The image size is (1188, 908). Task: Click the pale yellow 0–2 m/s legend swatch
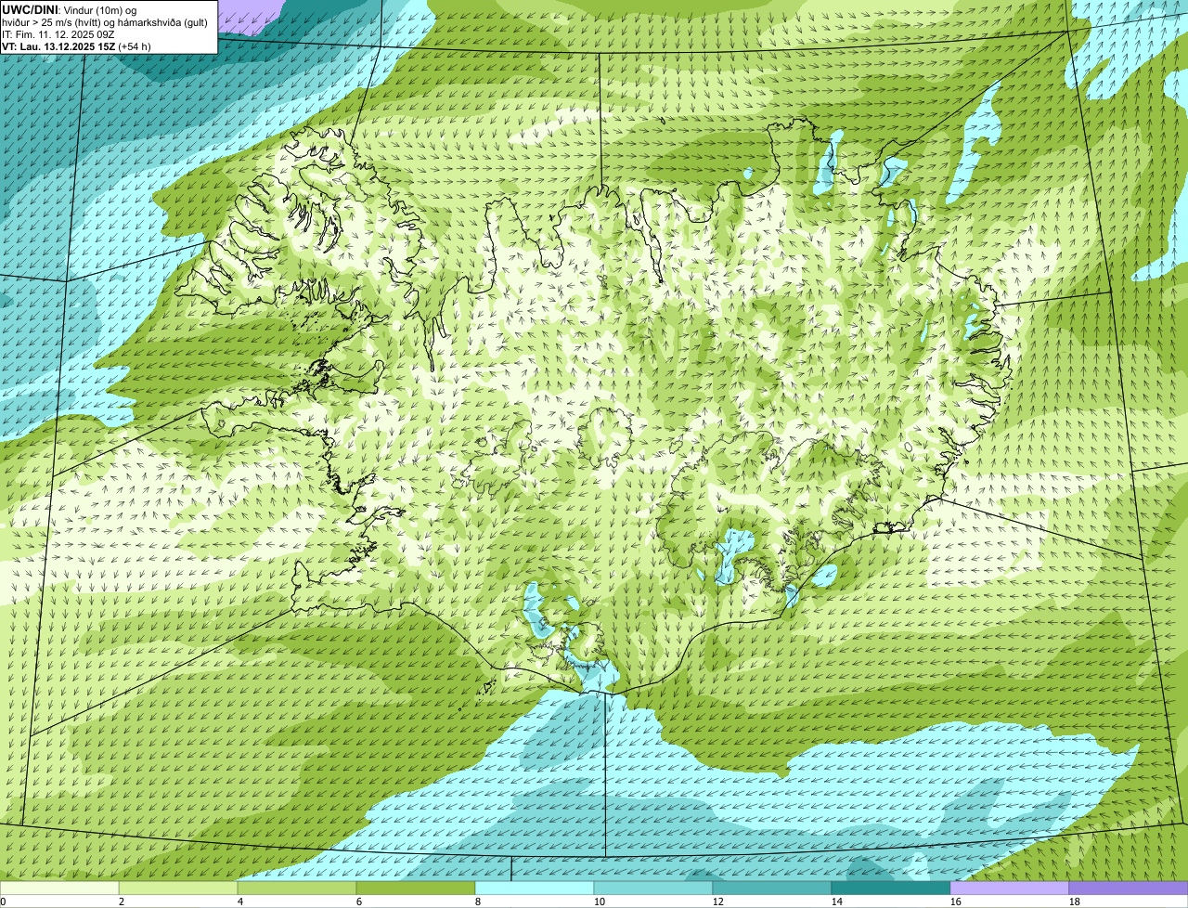[59, 889]
